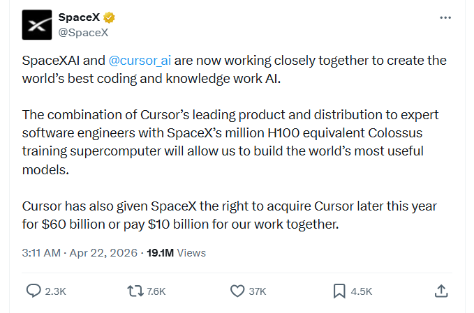Click the 4.5K bookmarks count
The image size is (474, 313).
click(362, 291)
